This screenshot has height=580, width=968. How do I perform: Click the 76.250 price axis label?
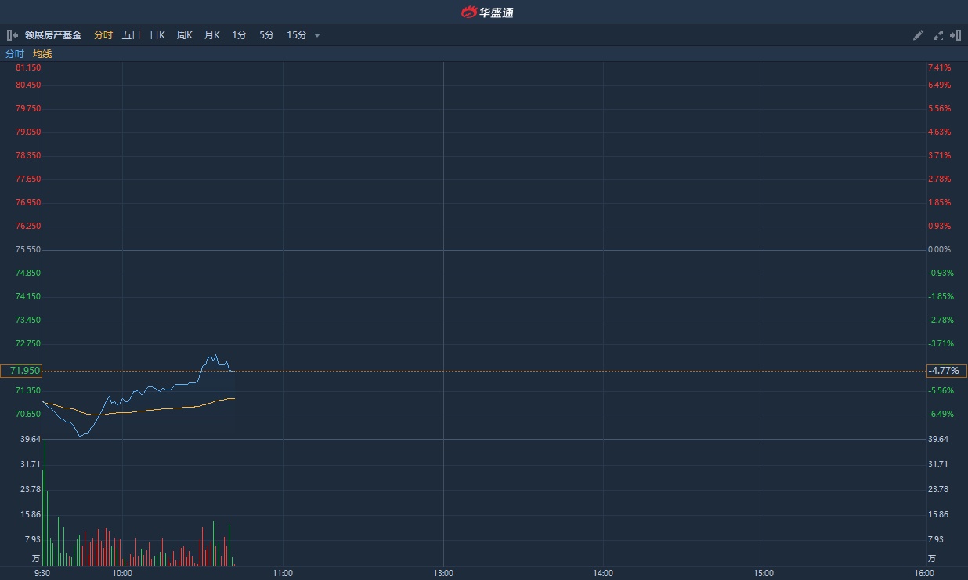(x=28, y=226)
